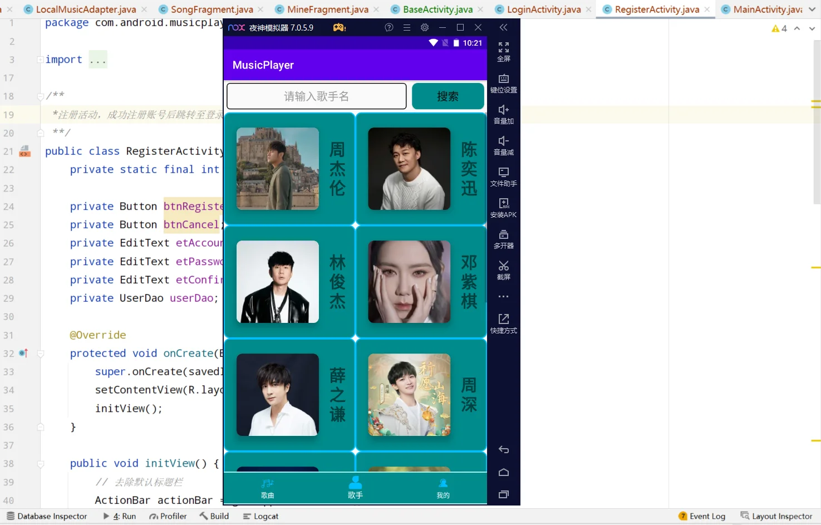Screen dimensions: 821x525
Task: Open the MainActivity.java editor tab
Action: tap(761, 9)
